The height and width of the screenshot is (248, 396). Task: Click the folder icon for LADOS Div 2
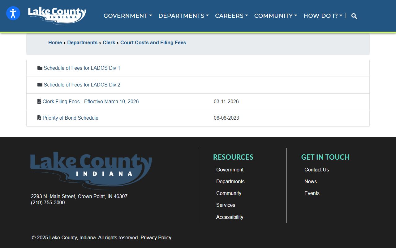click(40, 85)
